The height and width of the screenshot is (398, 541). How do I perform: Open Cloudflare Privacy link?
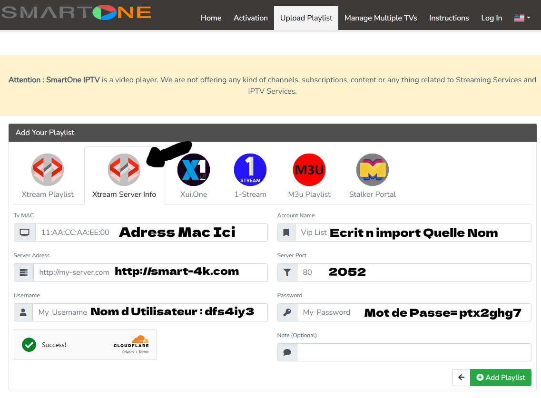[x=128, y=352]
